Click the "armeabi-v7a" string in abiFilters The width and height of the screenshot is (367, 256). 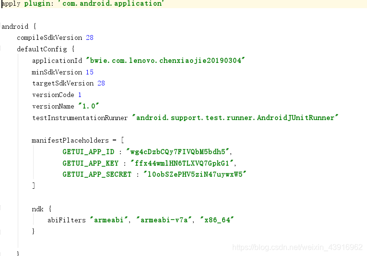164,220
